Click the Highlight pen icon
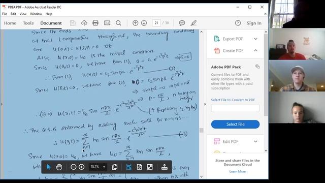Viewport: 325px width, 183px height. [193, 23]
